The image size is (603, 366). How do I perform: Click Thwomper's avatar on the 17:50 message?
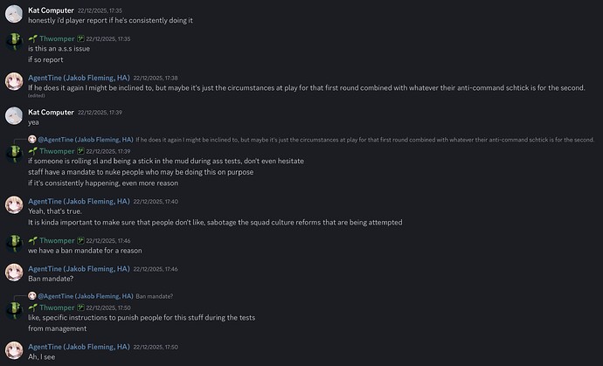coord(13,312)
